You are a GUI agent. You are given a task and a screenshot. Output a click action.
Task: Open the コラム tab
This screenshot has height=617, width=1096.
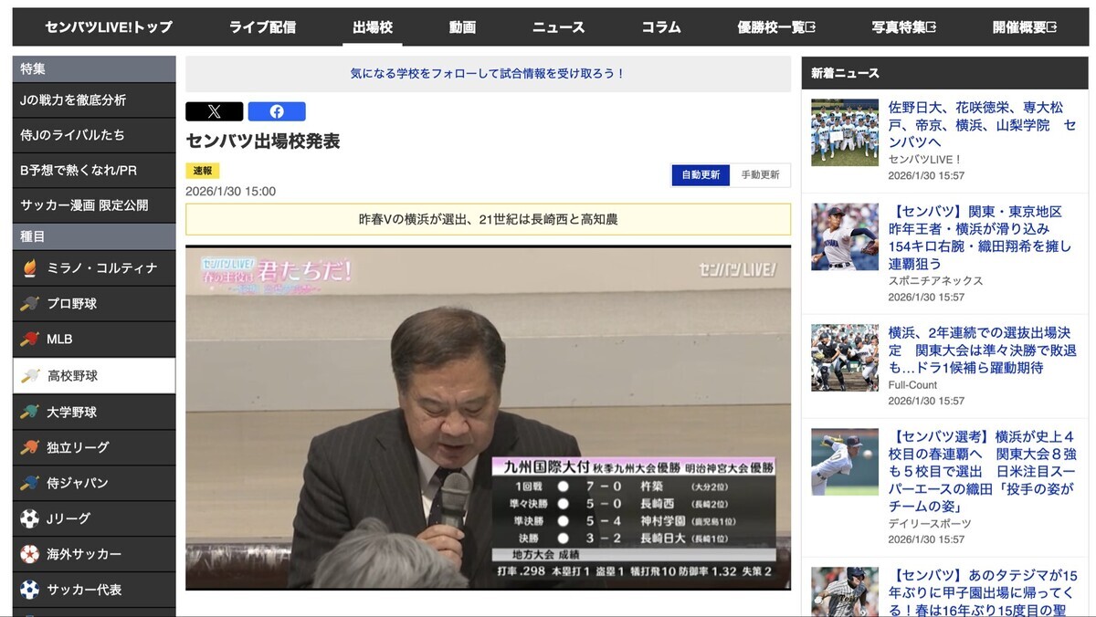661,27
